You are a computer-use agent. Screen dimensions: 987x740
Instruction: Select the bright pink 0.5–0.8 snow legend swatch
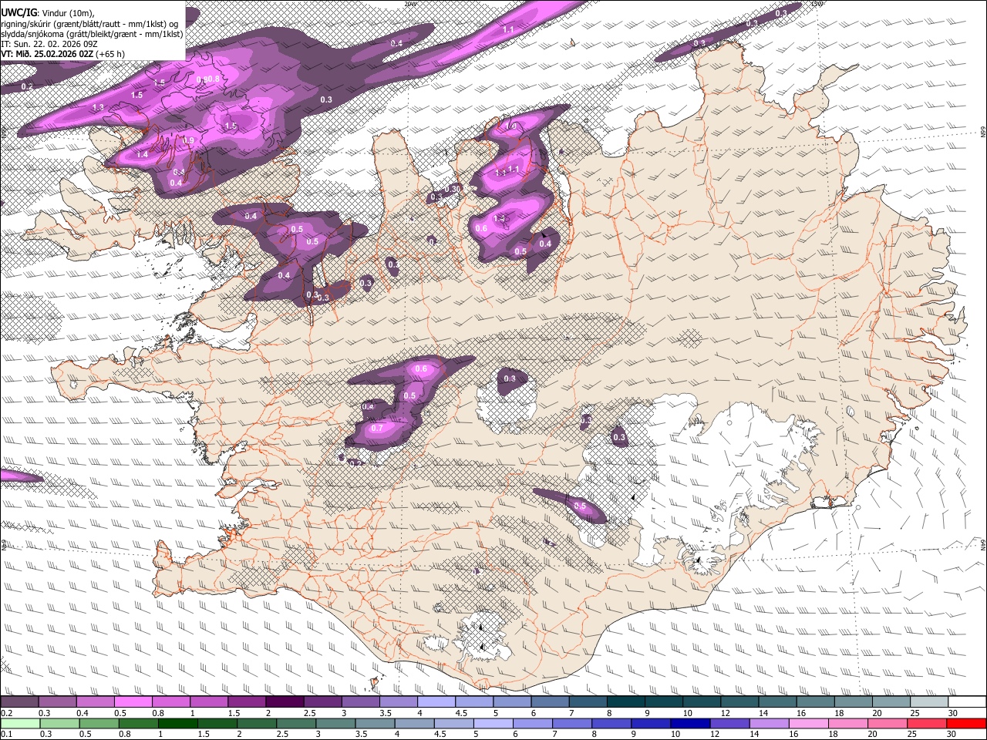tap(133, 701)
